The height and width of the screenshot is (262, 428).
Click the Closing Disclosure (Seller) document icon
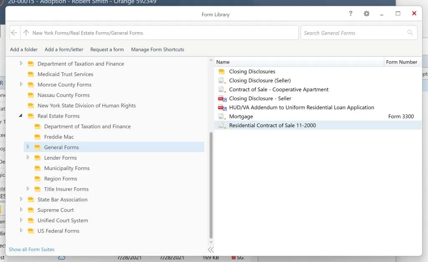coord(222,81)
